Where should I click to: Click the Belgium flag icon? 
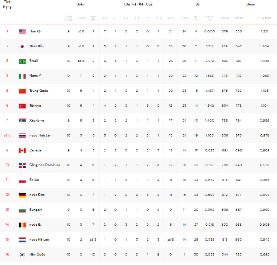[x=22, y=225]
